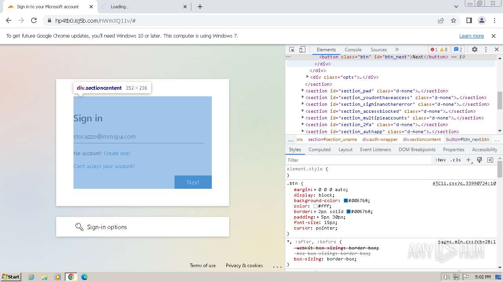Show more DevTools tabs chevron
The image size is (503, 282).
pyautogui.click(x=397, y=50)
